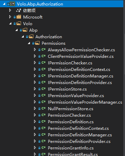
Task: Collapse the Permissions folder
Action: 29,43
